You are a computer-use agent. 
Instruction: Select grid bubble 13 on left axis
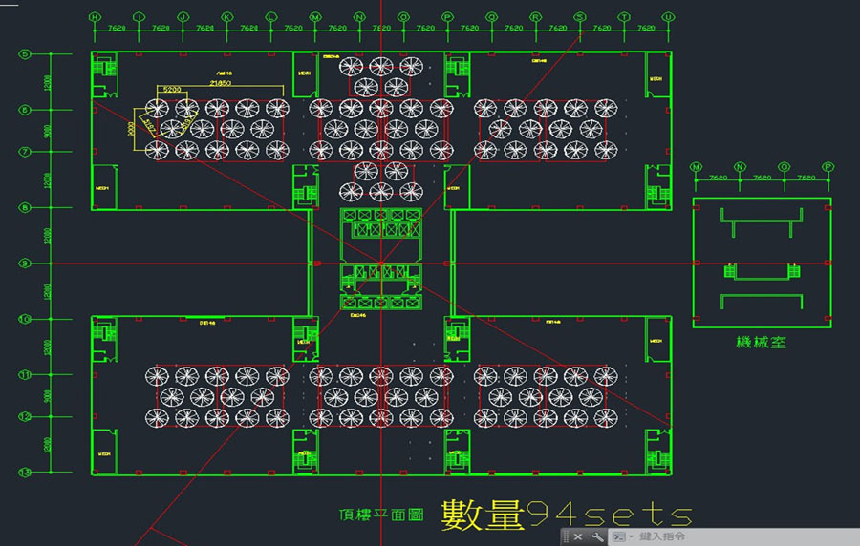(26, 472)
